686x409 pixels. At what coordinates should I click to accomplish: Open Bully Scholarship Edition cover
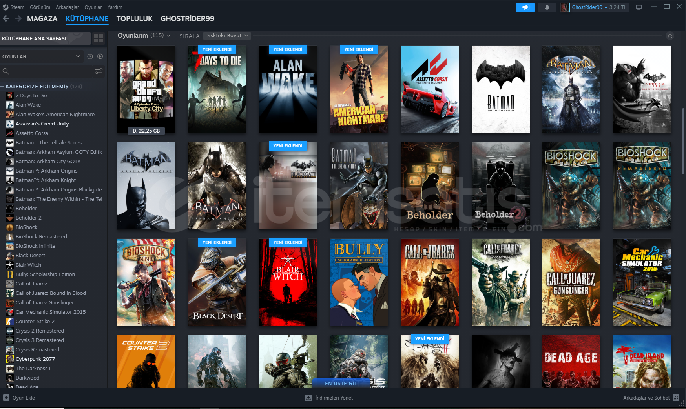359,282
